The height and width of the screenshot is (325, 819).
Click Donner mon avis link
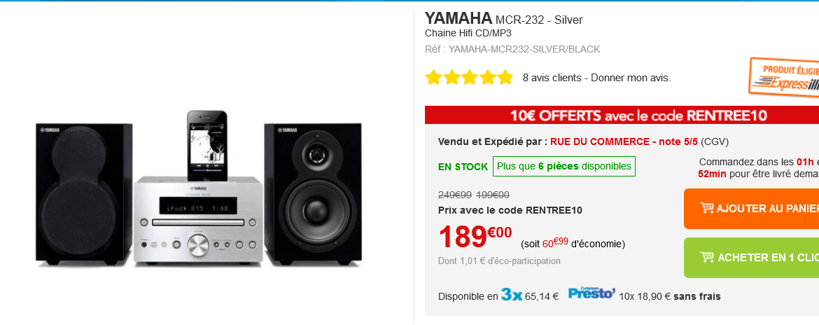[x=631, y=78]
